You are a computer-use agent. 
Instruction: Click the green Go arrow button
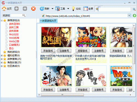pyautogui.click(x=134, y=16)
